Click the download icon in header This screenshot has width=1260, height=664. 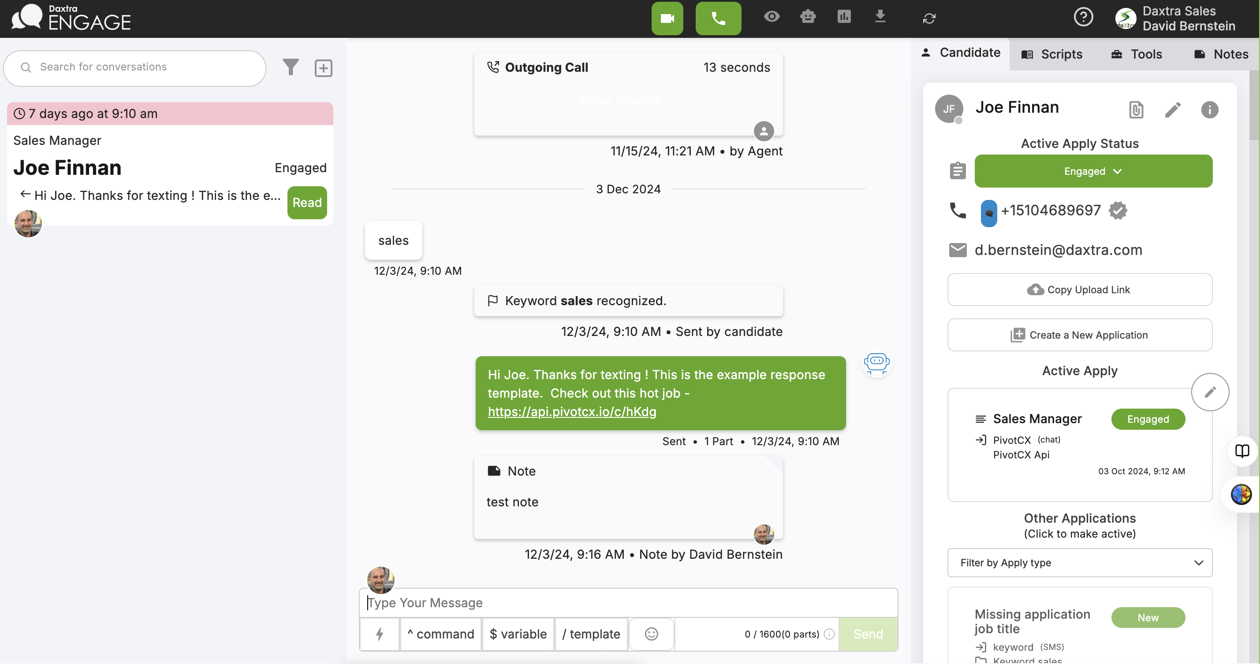[880, 16]
